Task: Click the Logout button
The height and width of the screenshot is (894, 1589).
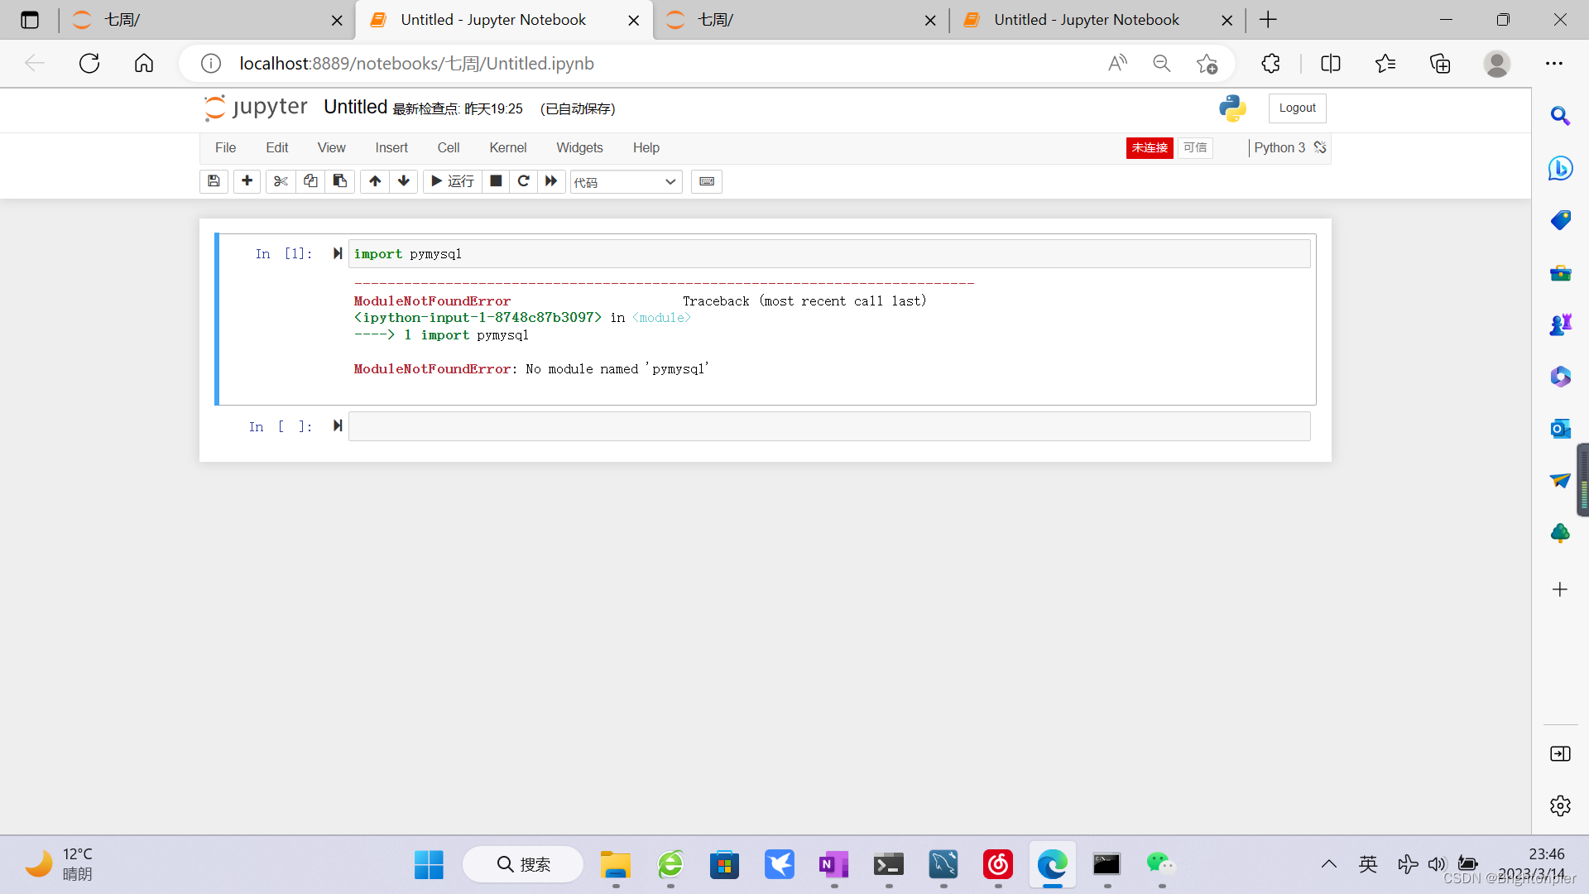Action: tap(1297, 108)
